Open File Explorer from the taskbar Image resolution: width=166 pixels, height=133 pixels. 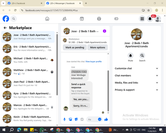(x=26, y=130)
